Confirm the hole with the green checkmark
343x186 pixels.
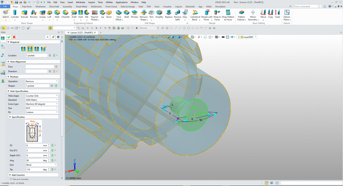click(9, 37)
